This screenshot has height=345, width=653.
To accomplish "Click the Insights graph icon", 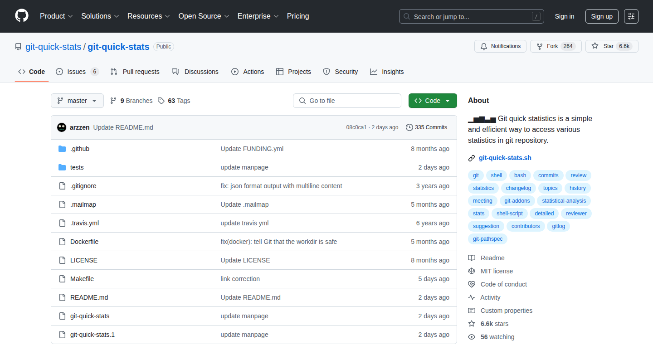I will 374,72.
